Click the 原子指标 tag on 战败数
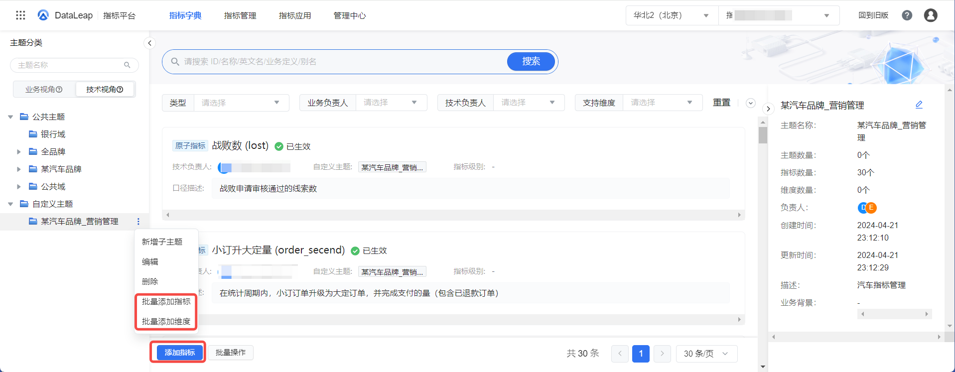The width and height of the screenshot is (955, 372). pos(190,146)
